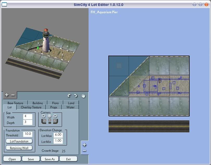This screenshot has width=211, height=165.
Task: Click the green prop marker in 3D preview
Action: click(x=38, y=48)
